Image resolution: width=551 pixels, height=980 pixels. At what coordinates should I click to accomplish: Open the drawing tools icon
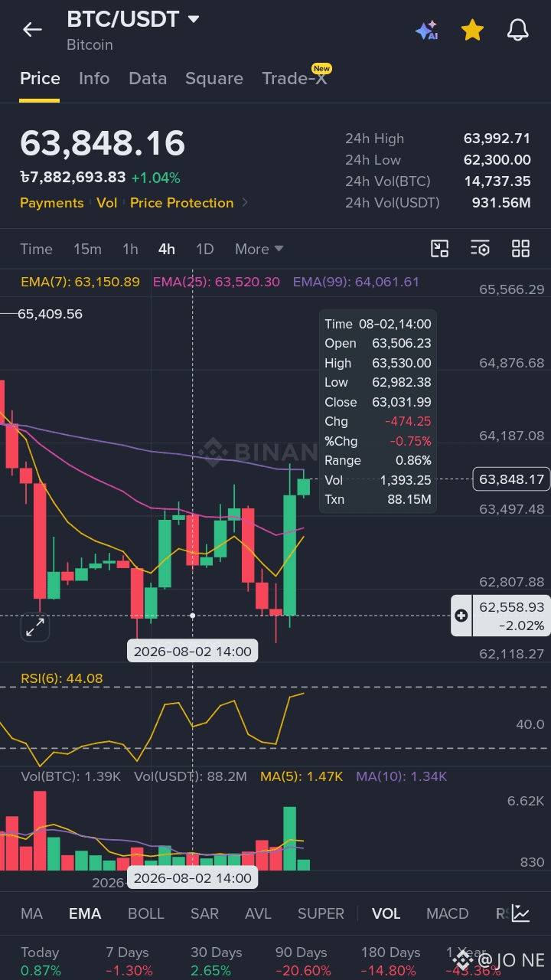[x=439, y=248]
